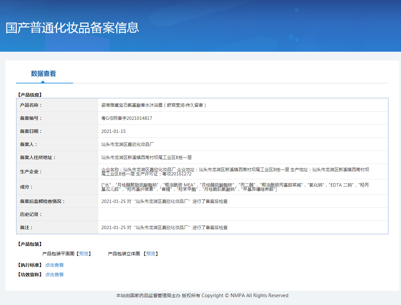Click the filing date 2021-01-15

pos(114,131)
